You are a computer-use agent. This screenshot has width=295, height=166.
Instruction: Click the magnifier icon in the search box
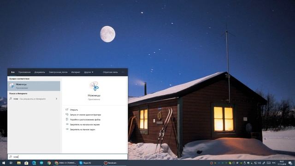pyautogui.click(x=11, y=157)
